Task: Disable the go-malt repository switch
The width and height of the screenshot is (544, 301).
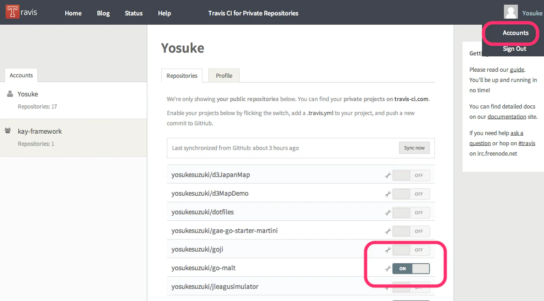Action: pyautogui.click(x=411, y=268)
